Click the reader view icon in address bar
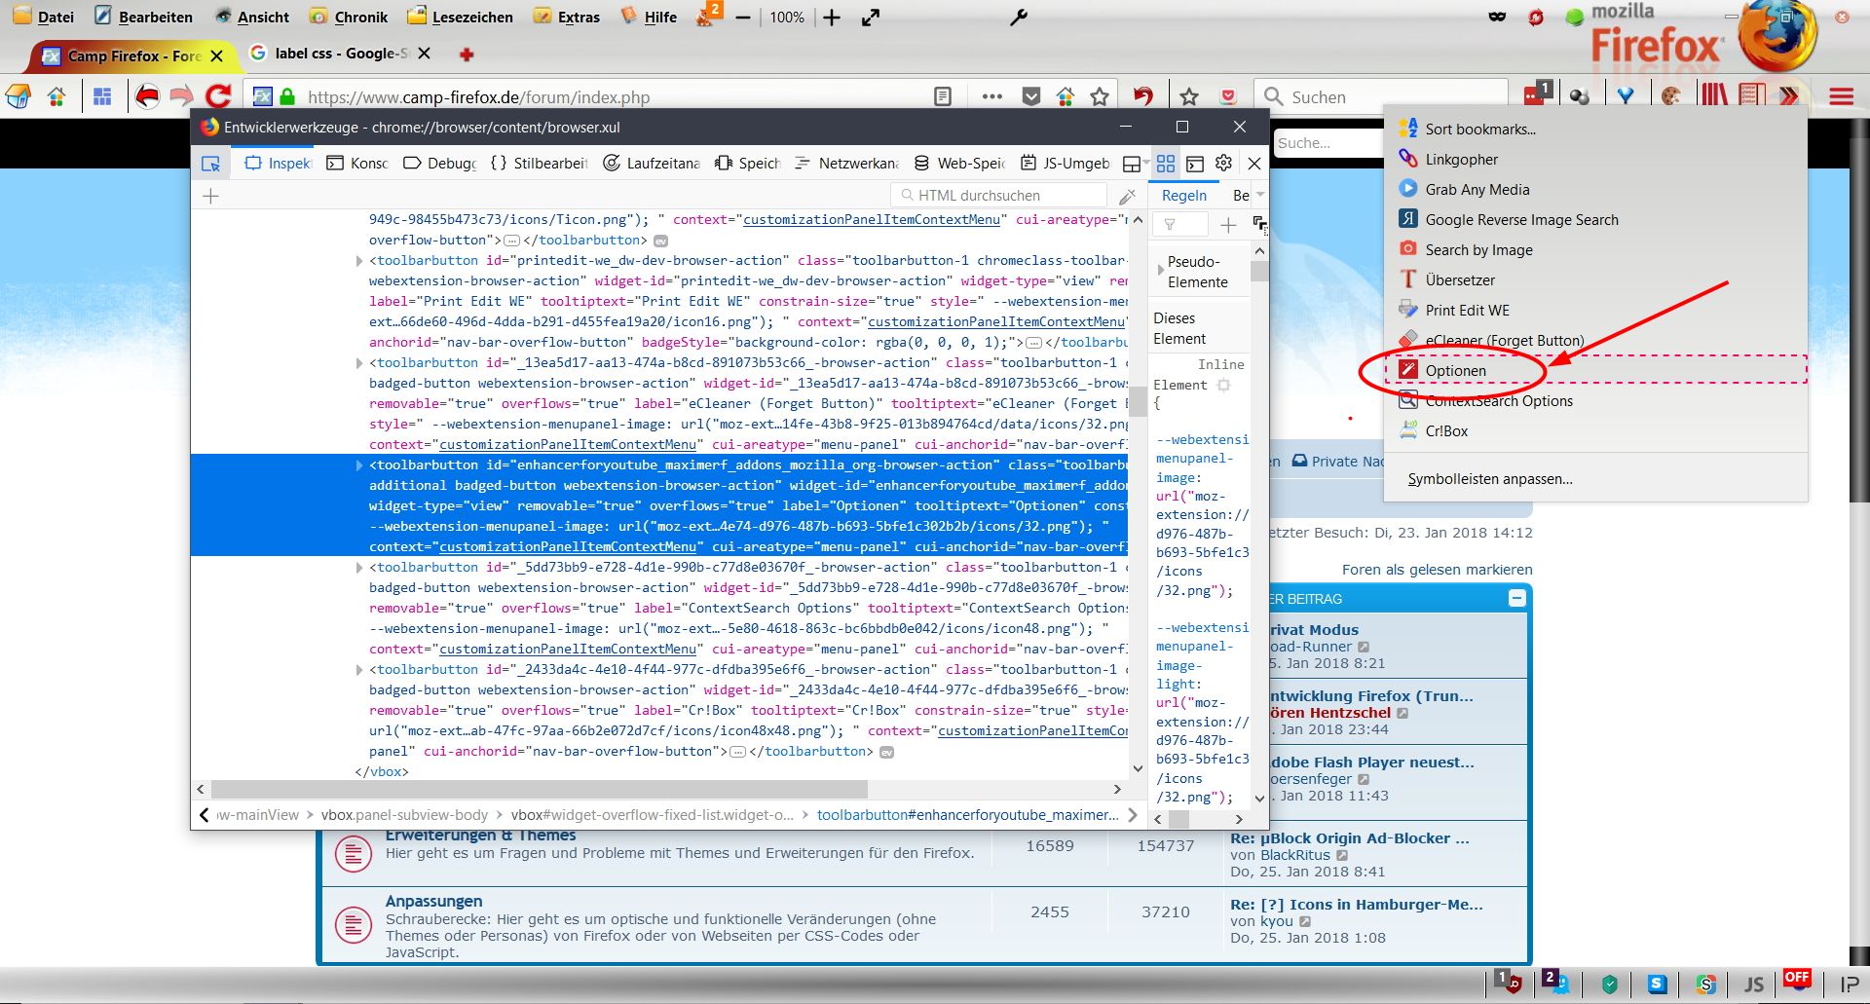 coord(942,96)
